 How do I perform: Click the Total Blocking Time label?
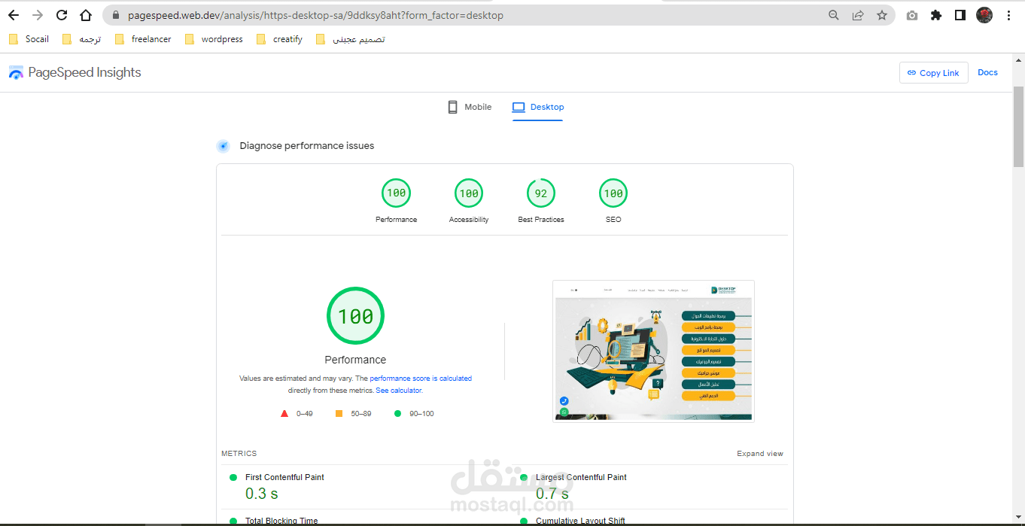coord(281,521)
